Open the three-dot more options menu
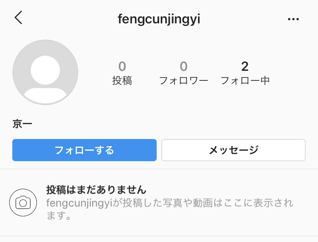Viewport: 318px width, 242px height. (293, 19)
